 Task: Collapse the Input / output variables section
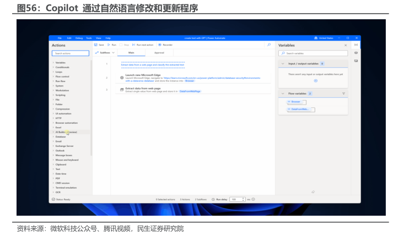283,64
